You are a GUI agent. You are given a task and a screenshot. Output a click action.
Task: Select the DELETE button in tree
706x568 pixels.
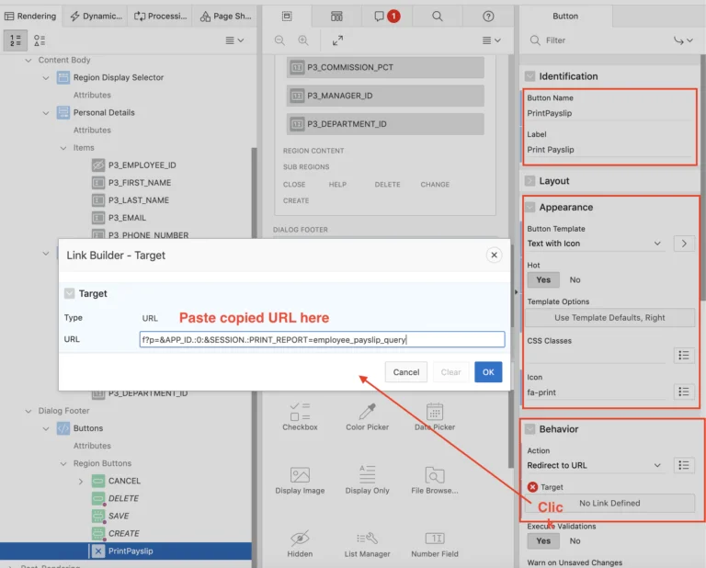[123, 499]
